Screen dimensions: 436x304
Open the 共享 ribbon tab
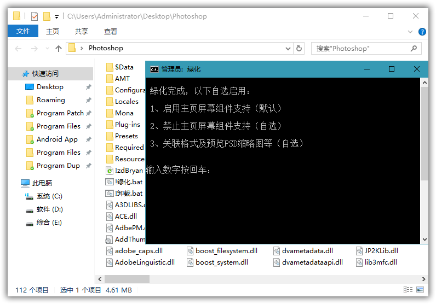[82, 31]
